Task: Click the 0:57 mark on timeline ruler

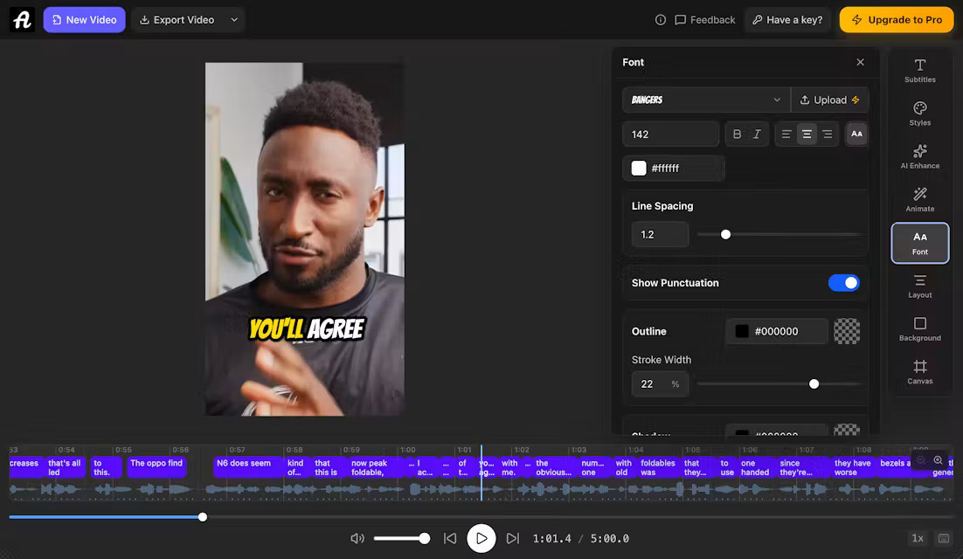Action: click(x=237, y=450)
